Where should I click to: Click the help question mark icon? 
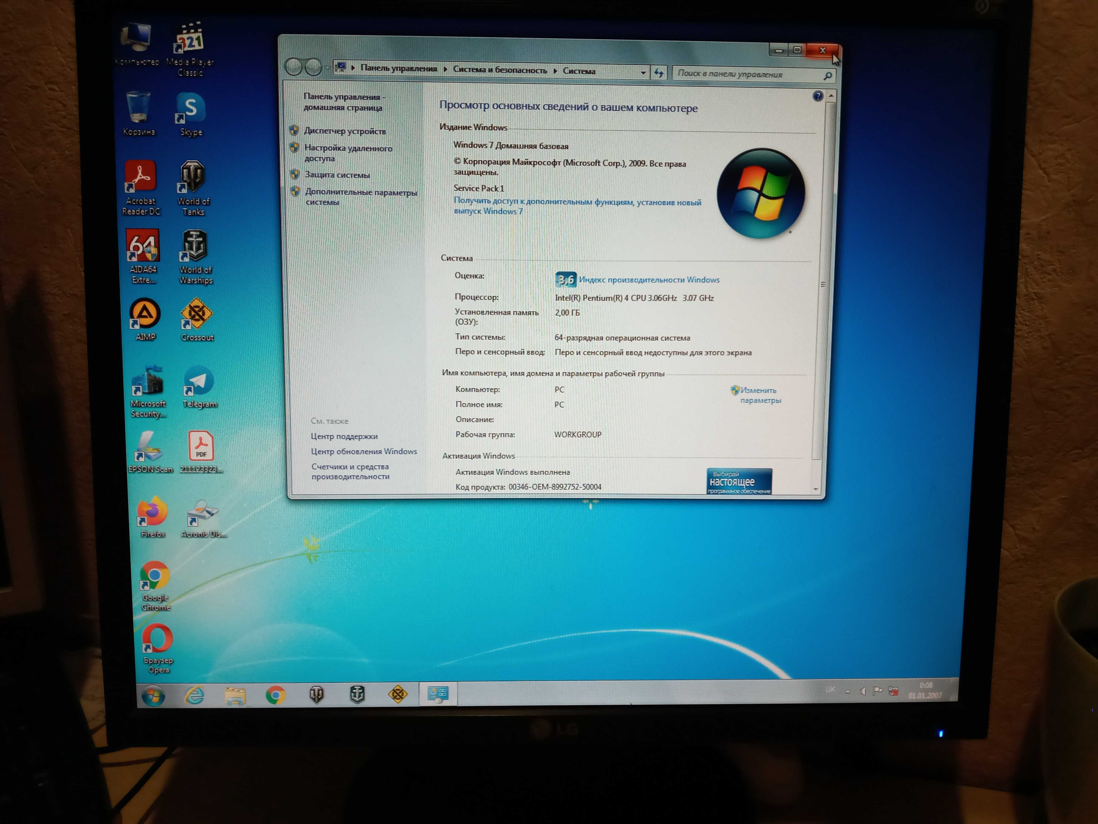(817, 96)
